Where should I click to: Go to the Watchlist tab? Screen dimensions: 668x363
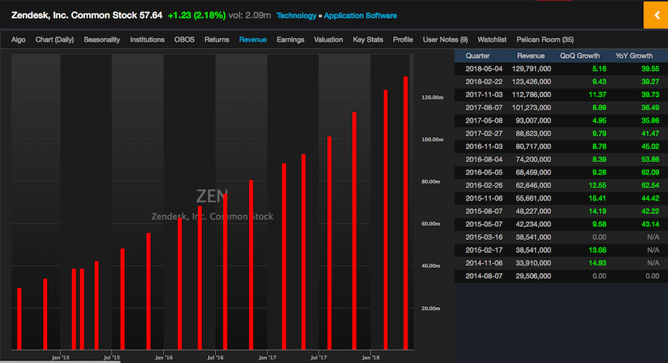pyautogui.click(x=492, y=40)
